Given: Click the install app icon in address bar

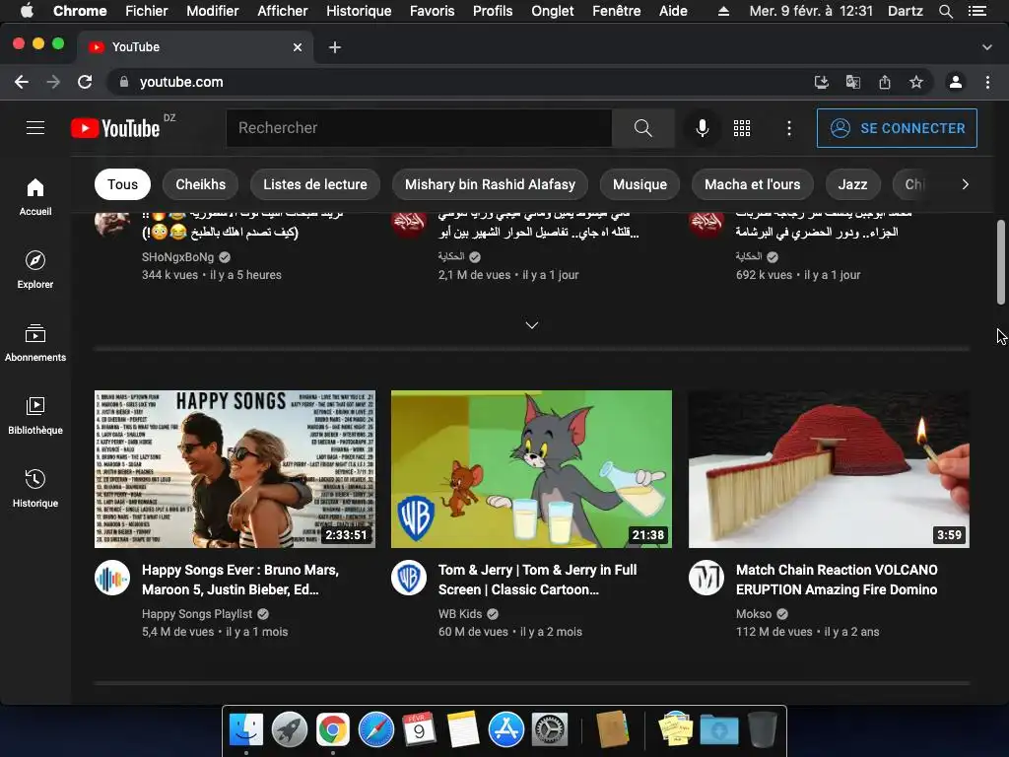Looking at the screenshot, I should [821, 82].
